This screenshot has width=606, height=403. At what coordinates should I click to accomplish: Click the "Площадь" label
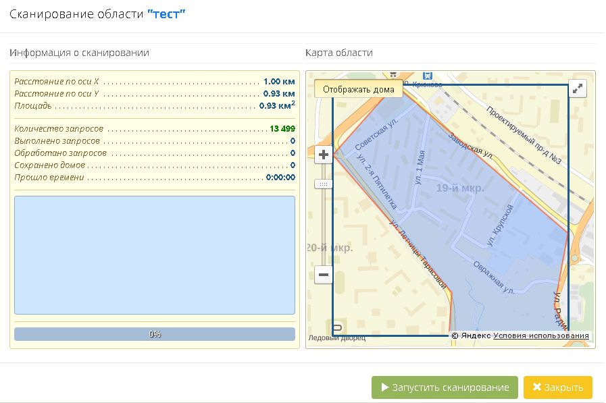click(33, 106)
